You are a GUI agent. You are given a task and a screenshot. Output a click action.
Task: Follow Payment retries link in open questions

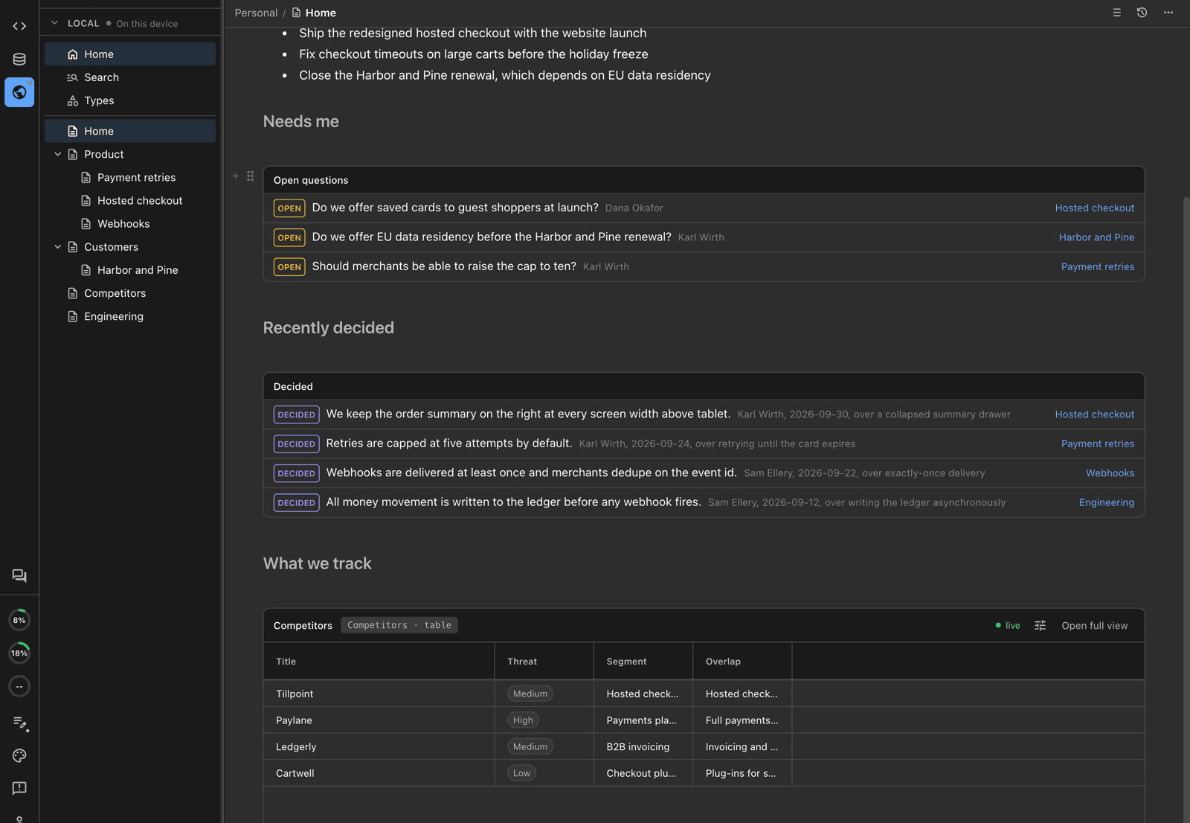click(x=1097, y=266)
